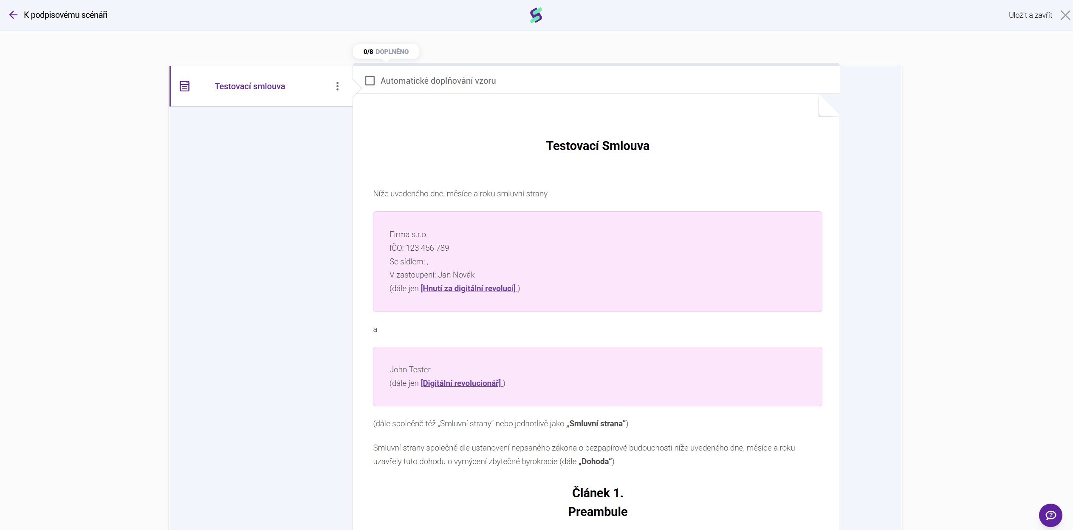The image size is (1073, 530).
Task: Click the back arrow icon
Action: coord(13,15)
